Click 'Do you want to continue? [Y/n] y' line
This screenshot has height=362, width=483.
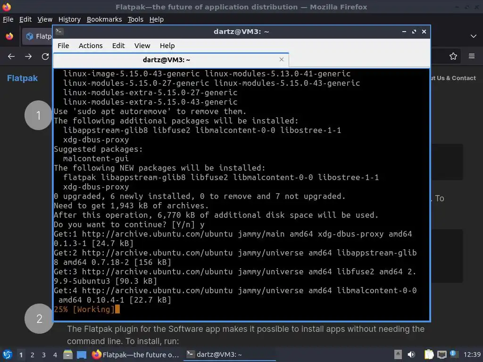129,224
